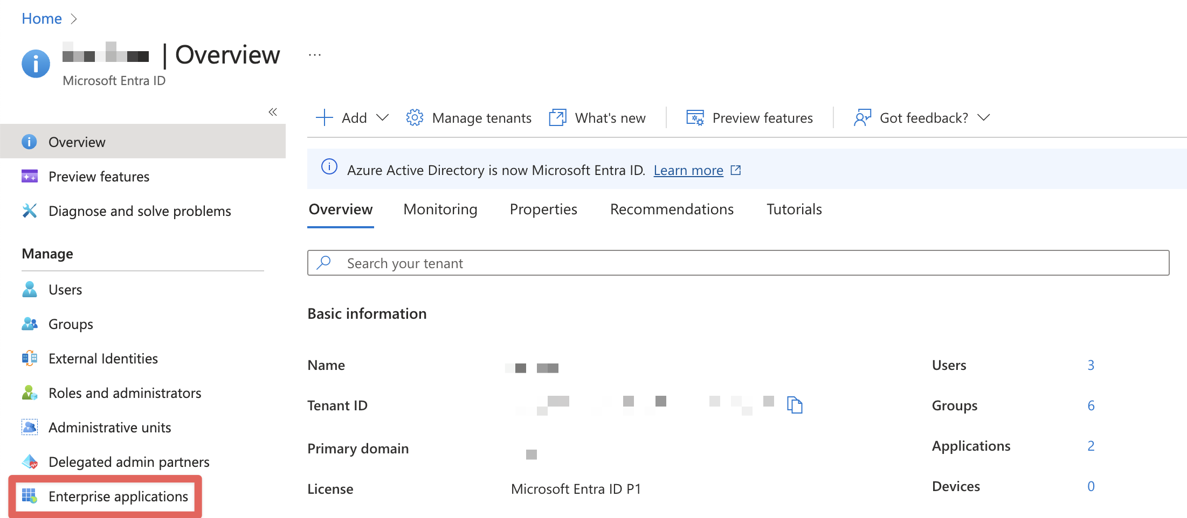Open What's new
The width and height of the screenshot is (1187, 518).
pyautogui.click(x=610, y=118)
